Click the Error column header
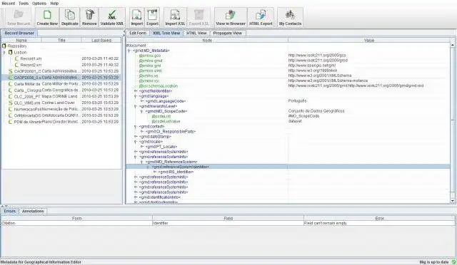This screenshot has width=457, height=265. click(379, 218)
